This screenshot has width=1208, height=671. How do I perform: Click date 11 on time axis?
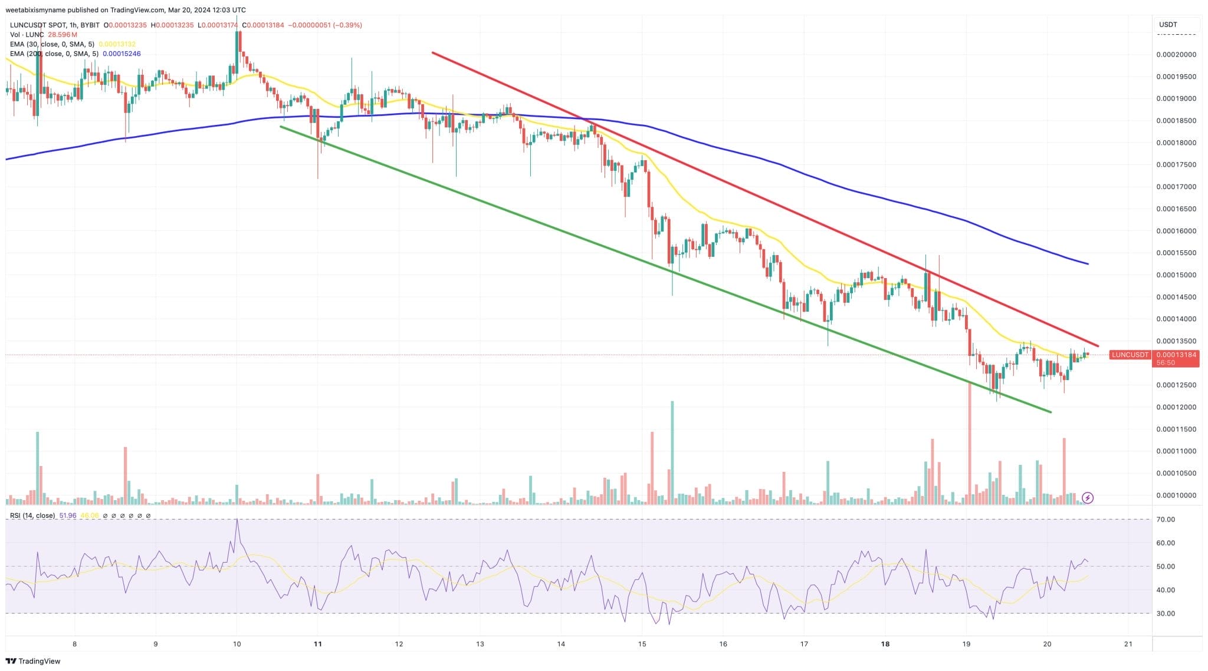[317, 644]
